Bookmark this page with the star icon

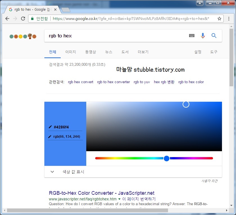pyautogui.click(x=219, y=19)
